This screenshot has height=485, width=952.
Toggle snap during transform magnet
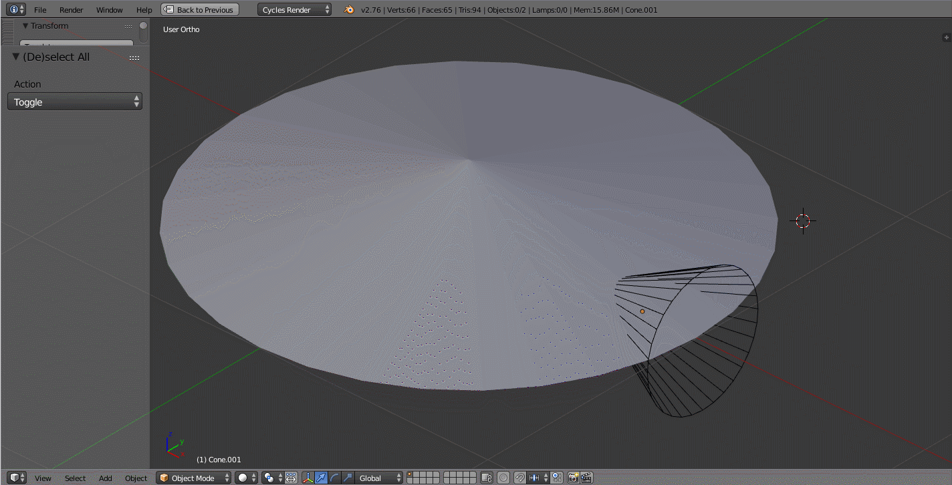click(x=520, y=478)
